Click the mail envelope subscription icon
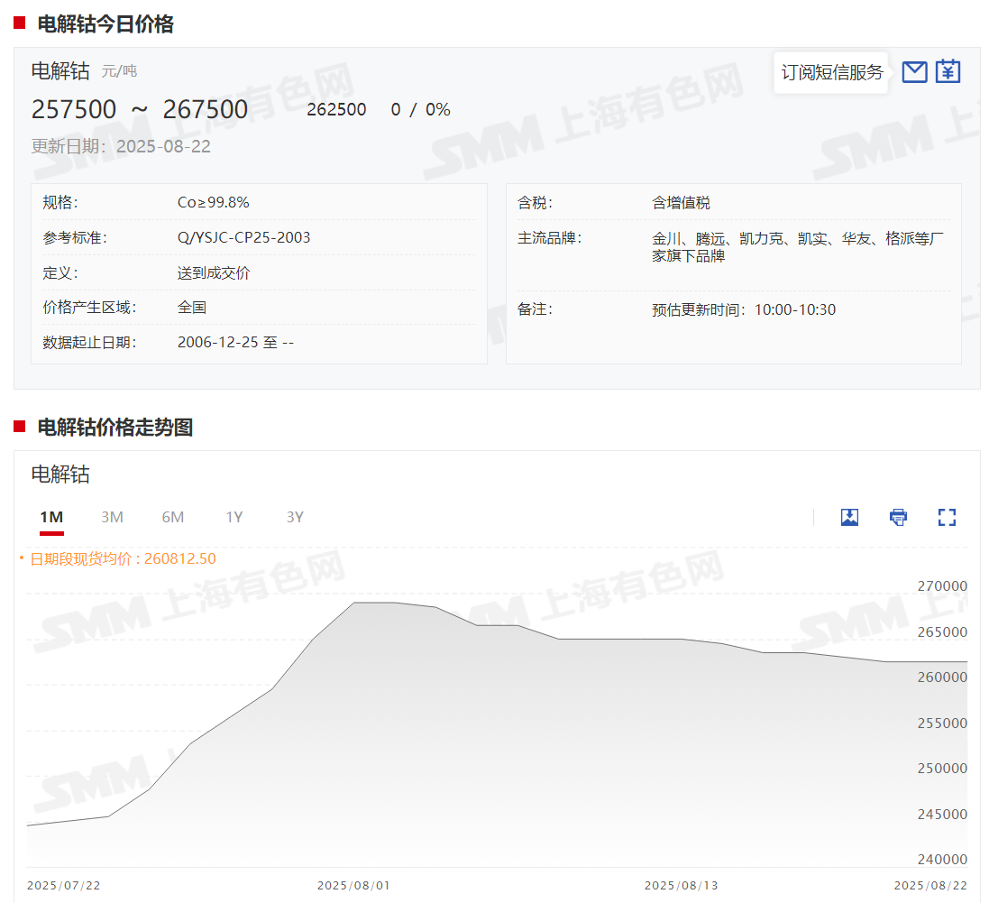The height and width of the screenshot is (903, 989). (914, 72)
